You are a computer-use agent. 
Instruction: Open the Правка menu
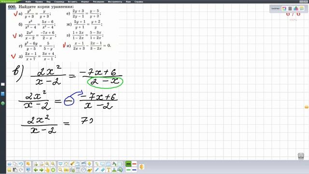point(39,1)
